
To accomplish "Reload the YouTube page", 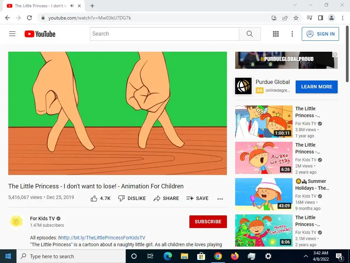I will [29, 18].
